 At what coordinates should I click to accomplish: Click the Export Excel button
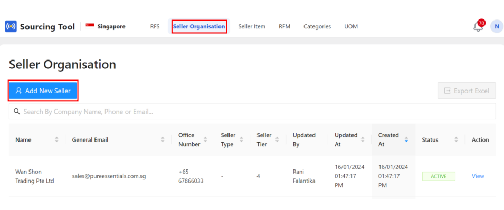click(467, 91)
